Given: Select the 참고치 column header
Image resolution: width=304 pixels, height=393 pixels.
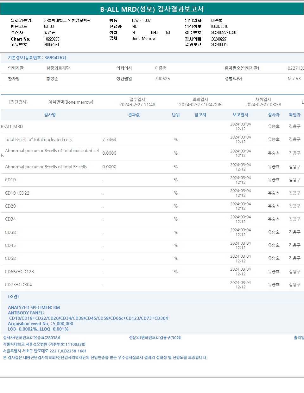Looking at the screenshot, I should coord(200,115).
